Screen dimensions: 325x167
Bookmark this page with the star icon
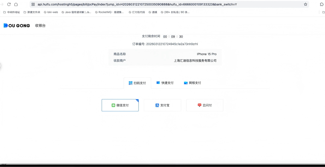305,4
